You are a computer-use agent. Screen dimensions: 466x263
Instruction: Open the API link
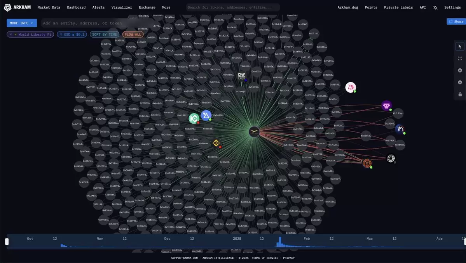(x=422, y=7)
